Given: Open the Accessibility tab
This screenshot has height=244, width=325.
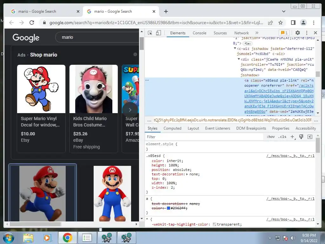Looking at the screenshot, I should pyautogui.click(x=306, y=128).
